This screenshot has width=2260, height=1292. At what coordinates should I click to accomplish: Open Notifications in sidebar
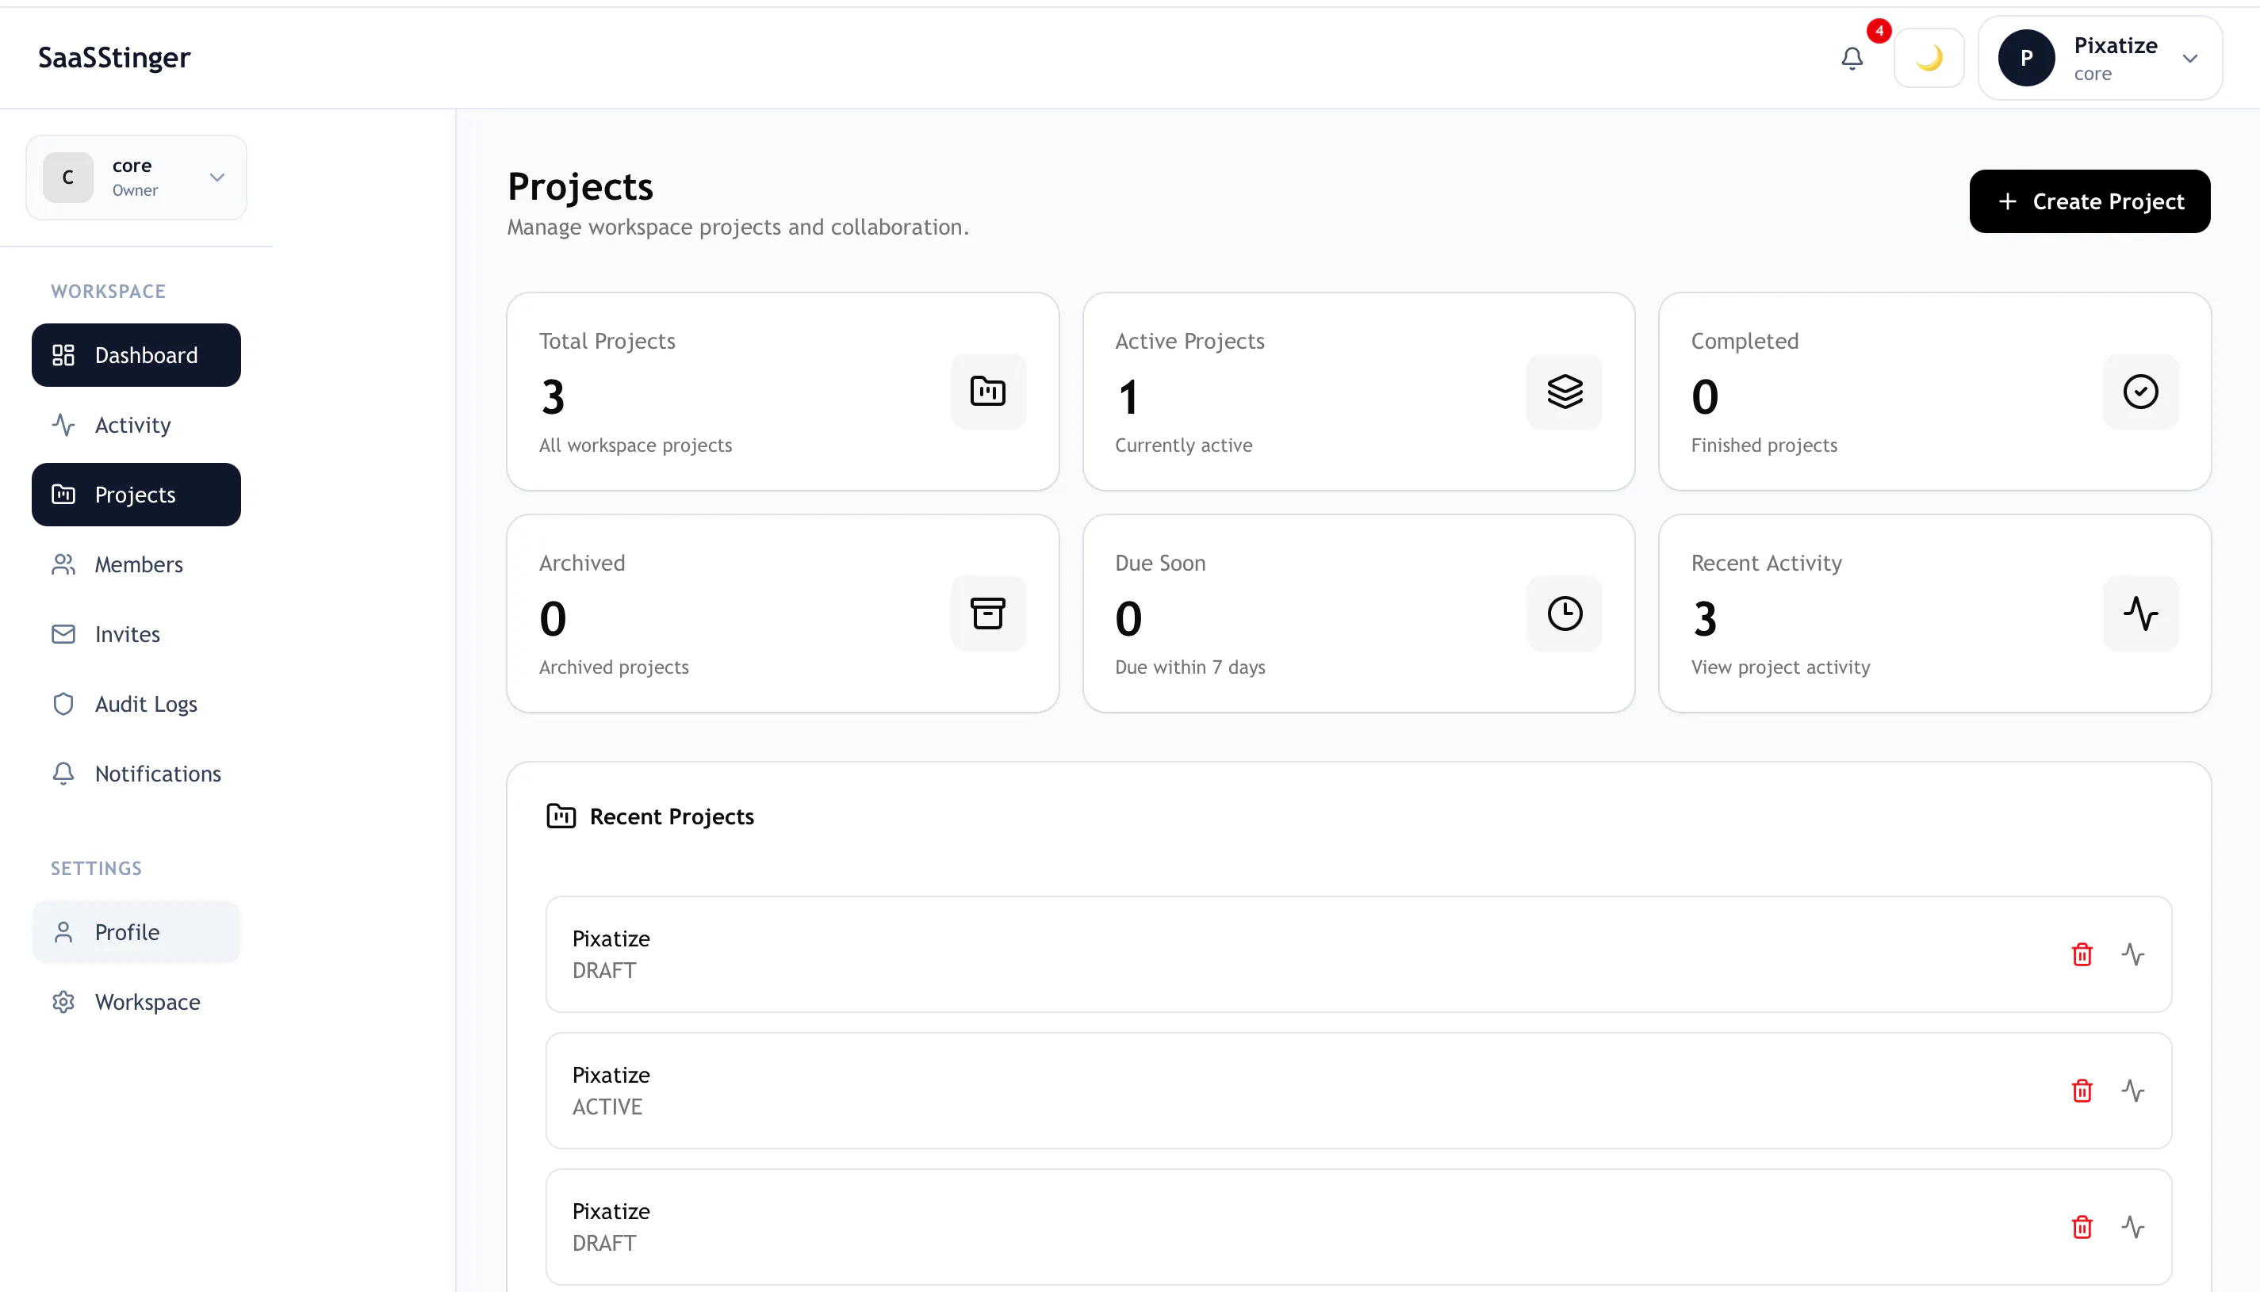point(136,774)
